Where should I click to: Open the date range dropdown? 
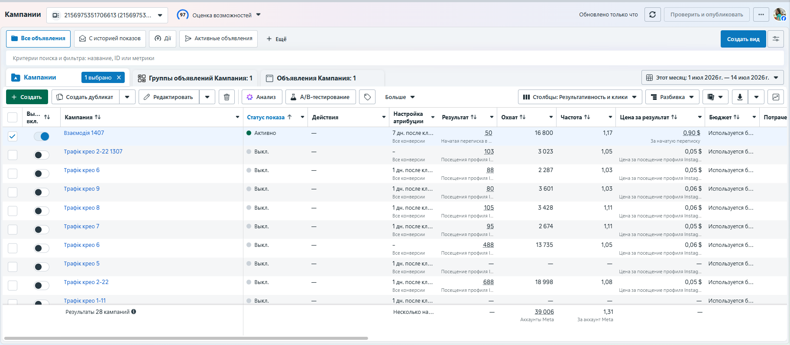(712, 78)
